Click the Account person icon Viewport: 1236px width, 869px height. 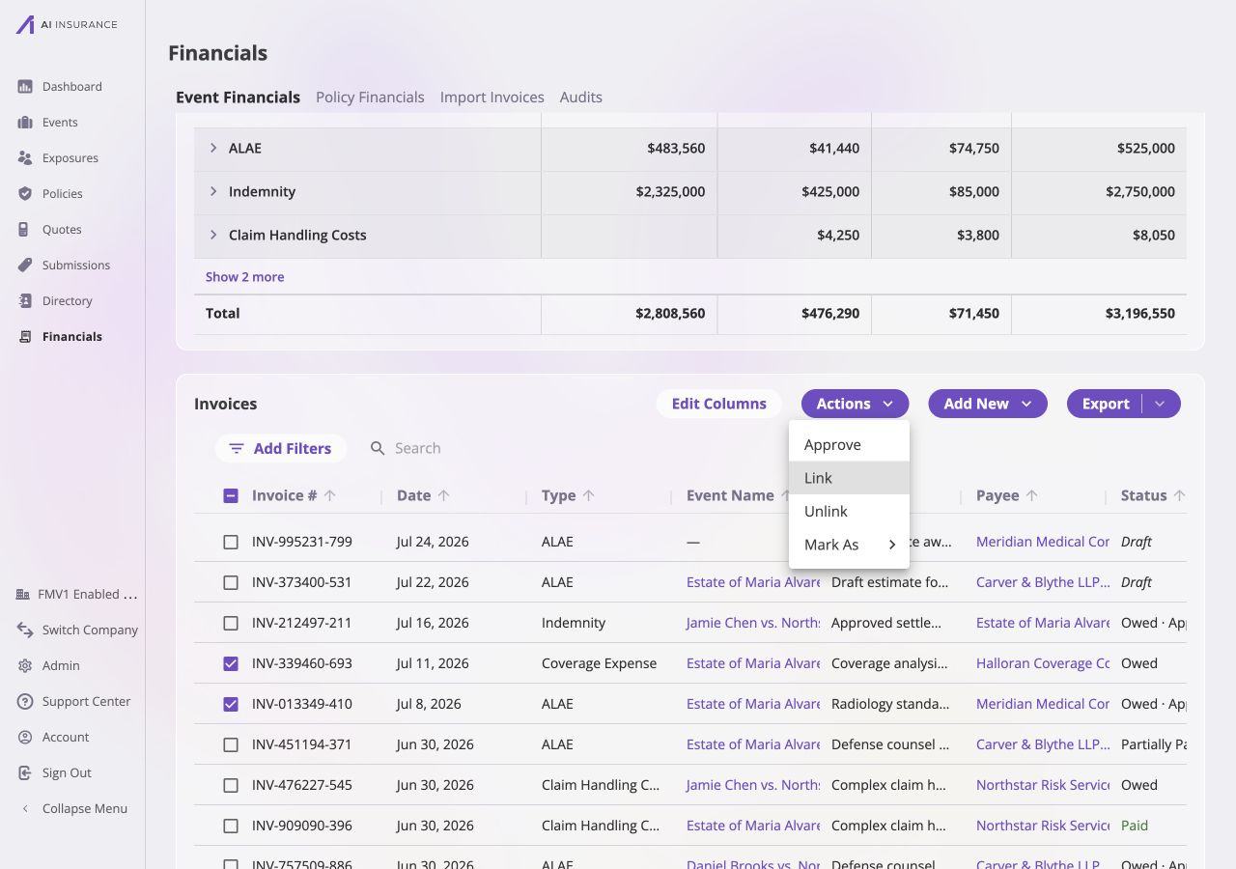click(x=25, y=738)
